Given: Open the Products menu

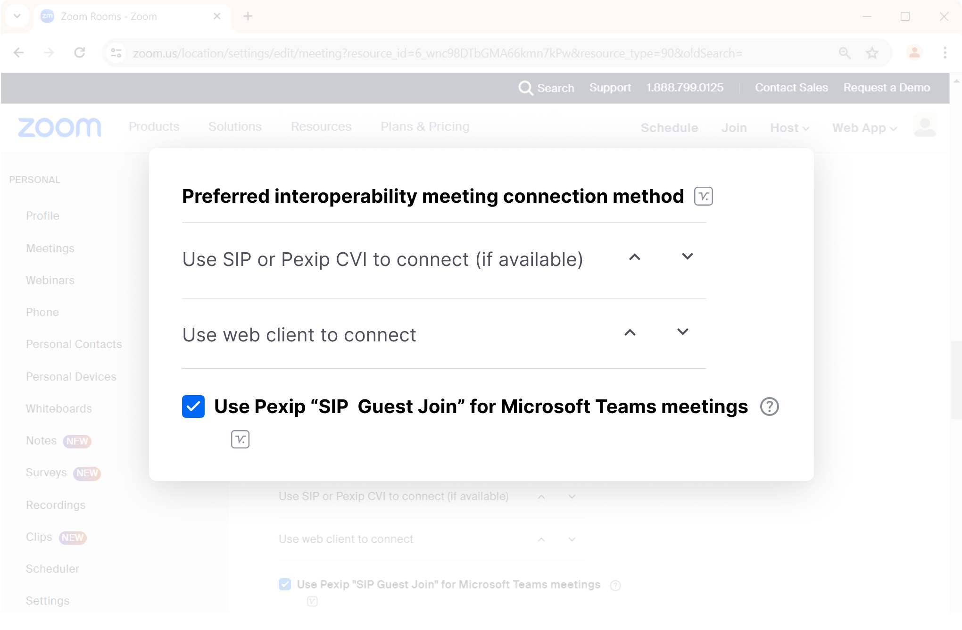Looking at the screenshot, I should click(154, 127).
